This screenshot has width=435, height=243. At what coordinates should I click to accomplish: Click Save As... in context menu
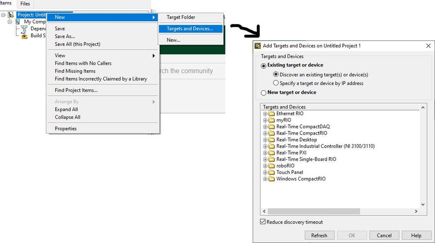[103, 36]
